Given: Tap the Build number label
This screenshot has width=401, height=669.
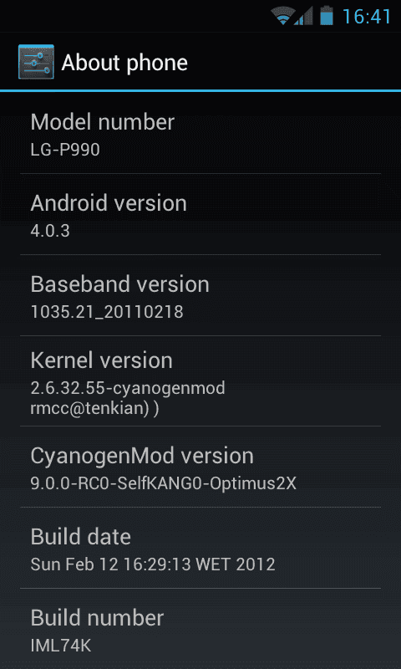Looking at the screenshot, I should (x=97, y=617).
